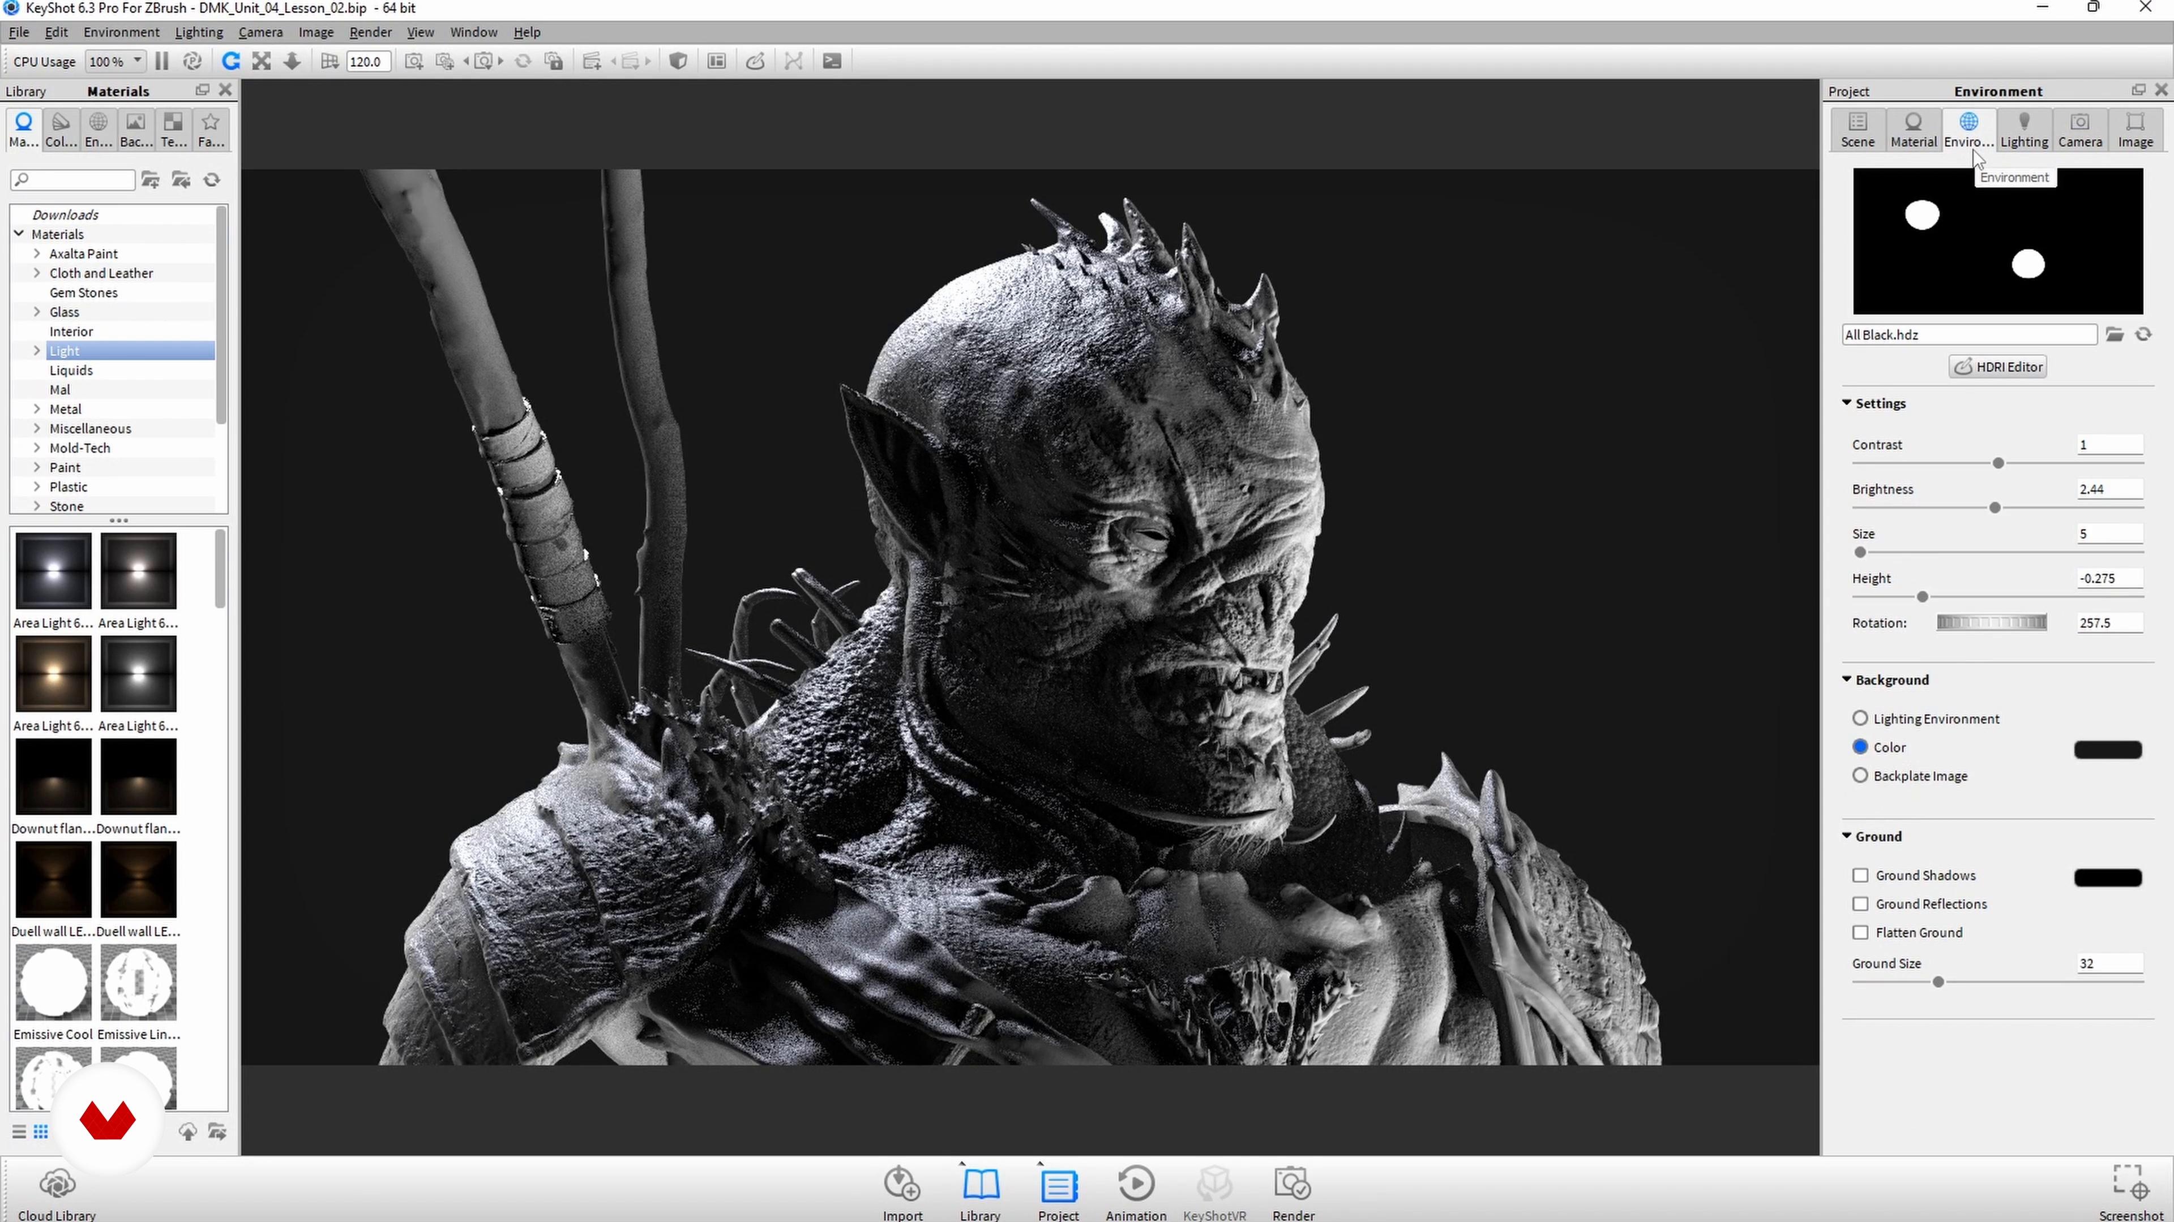Click the blue refresh render icon
This screenshot has width=2174, height=1222.
pos(230,61)
